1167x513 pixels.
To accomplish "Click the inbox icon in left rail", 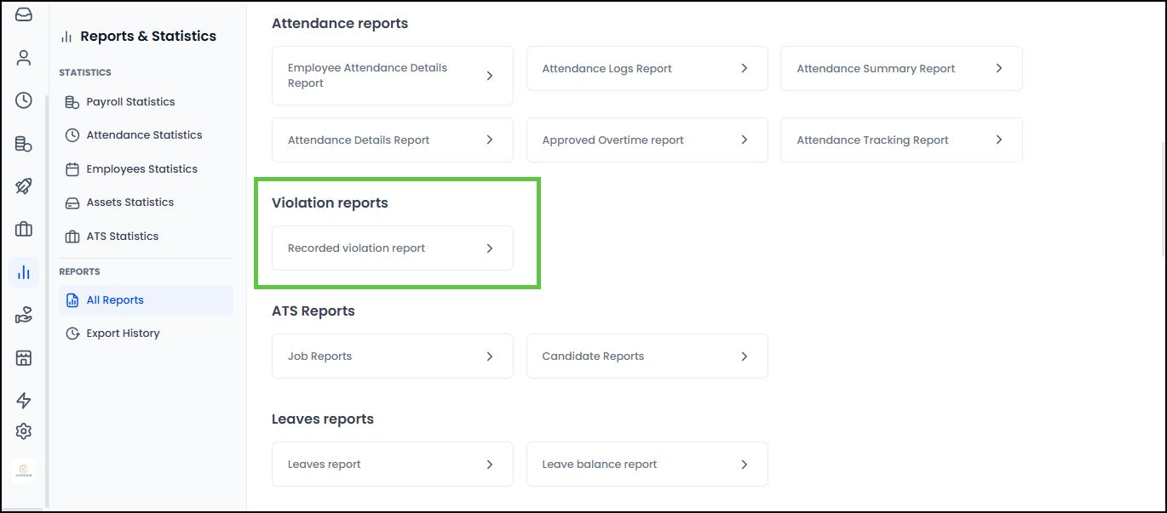I will click(x=24, y=14).
